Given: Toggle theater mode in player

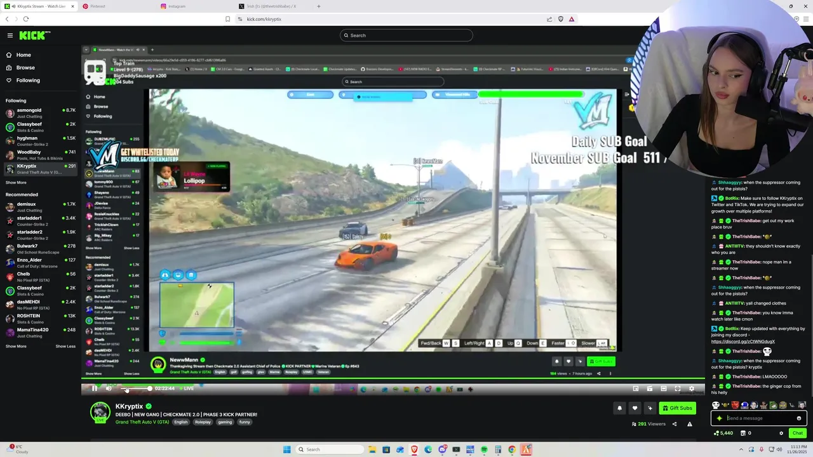Looking at the screenshot, I should 664,388.
